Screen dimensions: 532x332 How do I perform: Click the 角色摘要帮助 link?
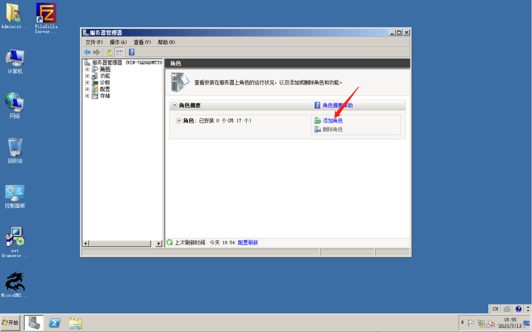tap(337, 105)
